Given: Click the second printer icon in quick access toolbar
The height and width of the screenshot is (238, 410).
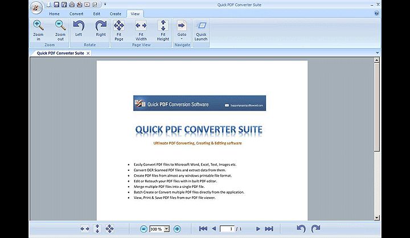Looking at the screenshot, I should [x=80, y=5].
